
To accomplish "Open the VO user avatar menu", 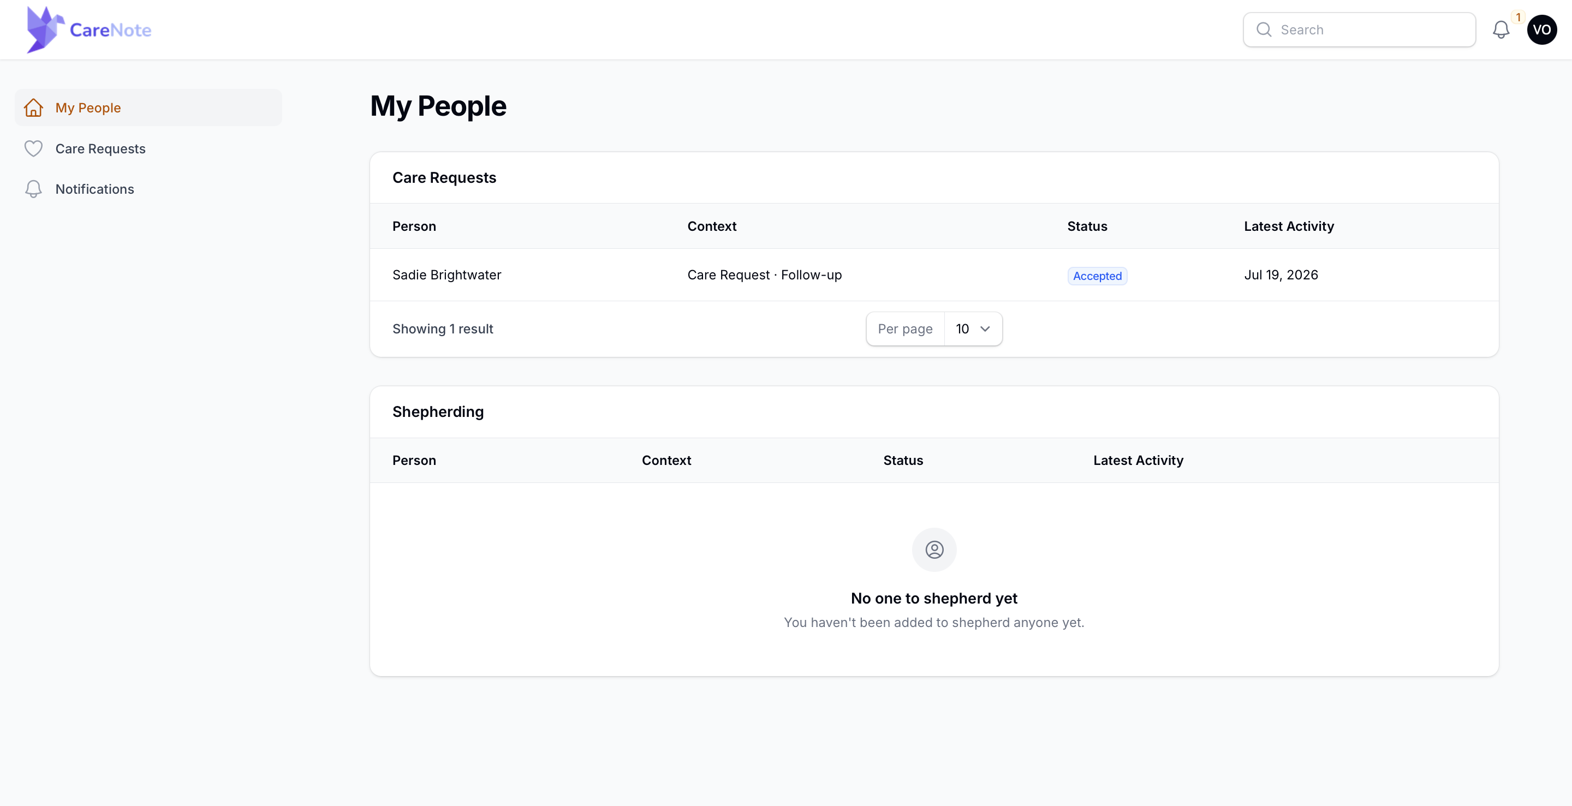I will click(1541, 30).
